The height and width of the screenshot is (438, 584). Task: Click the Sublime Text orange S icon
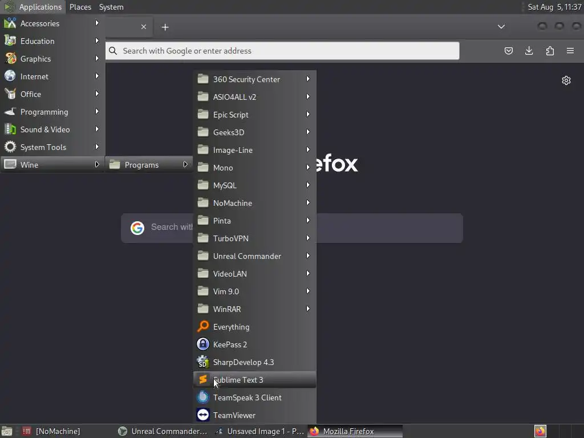point(203,379)
